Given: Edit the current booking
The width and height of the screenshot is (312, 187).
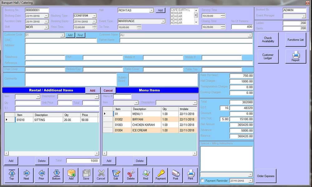Looking at the screenshot, I should tap(116, 175).
